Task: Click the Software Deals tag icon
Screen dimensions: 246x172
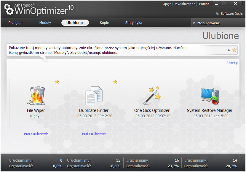Action: [x=217, y=14]
